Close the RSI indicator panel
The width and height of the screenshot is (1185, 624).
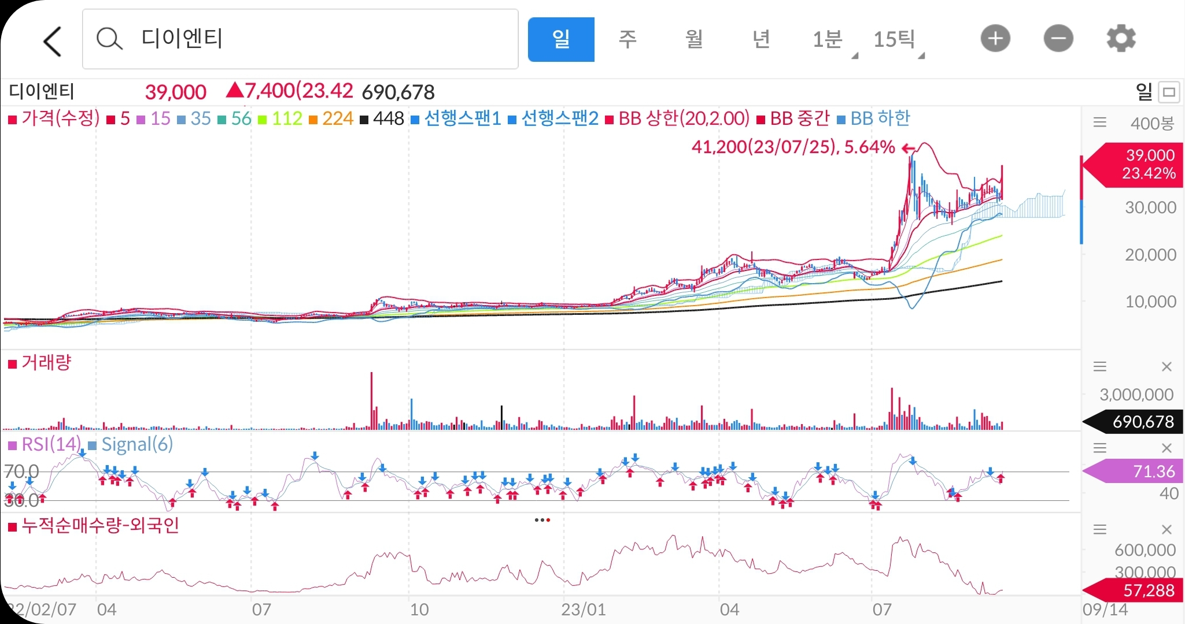click(1166, 448)
